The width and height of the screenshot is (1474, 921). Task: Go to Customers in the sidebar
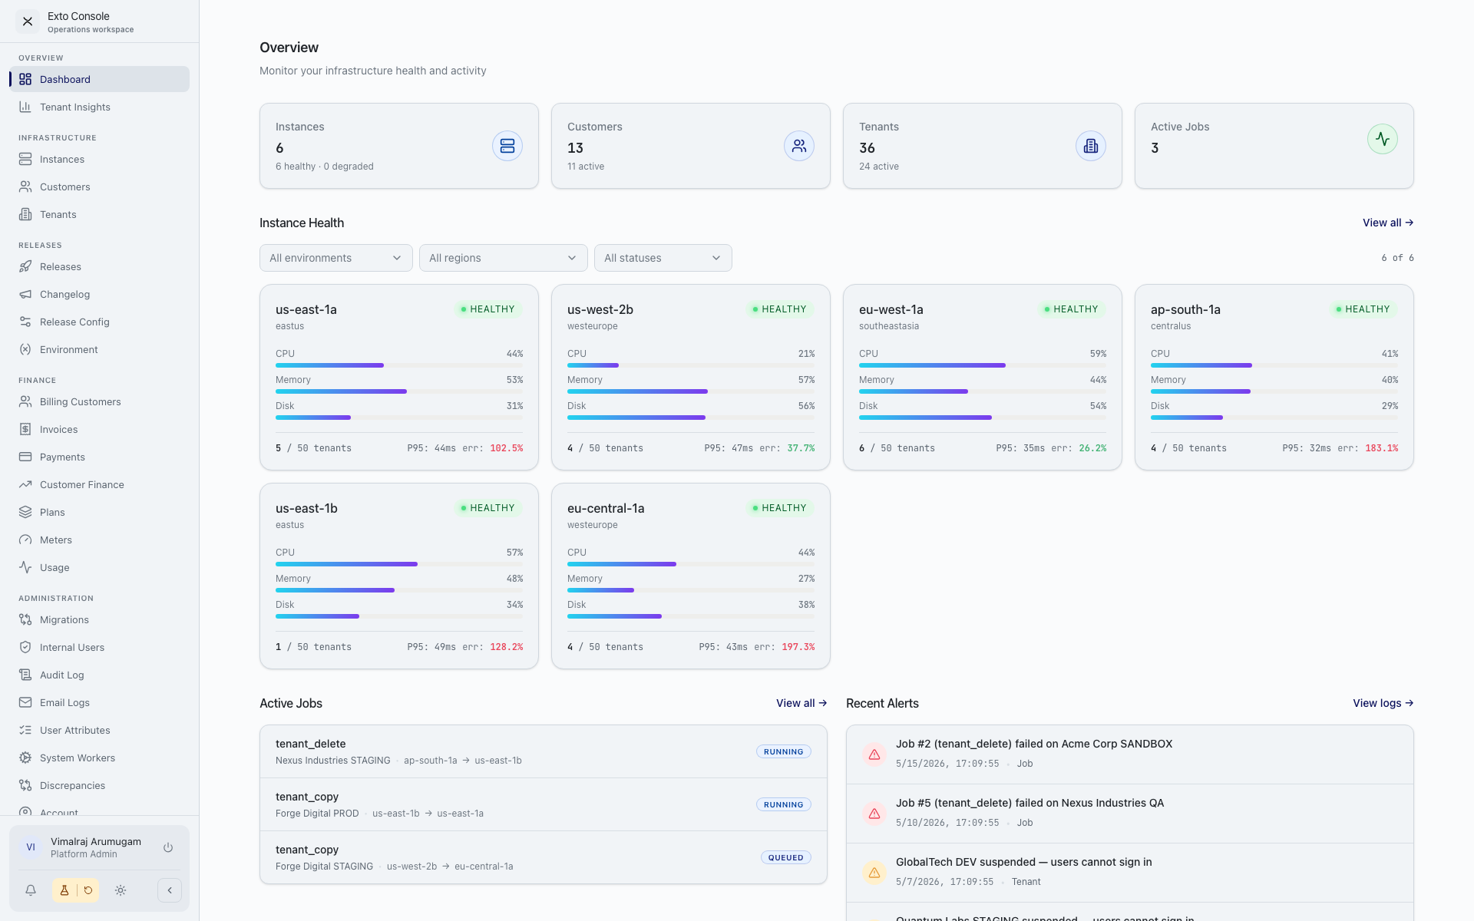100,187
